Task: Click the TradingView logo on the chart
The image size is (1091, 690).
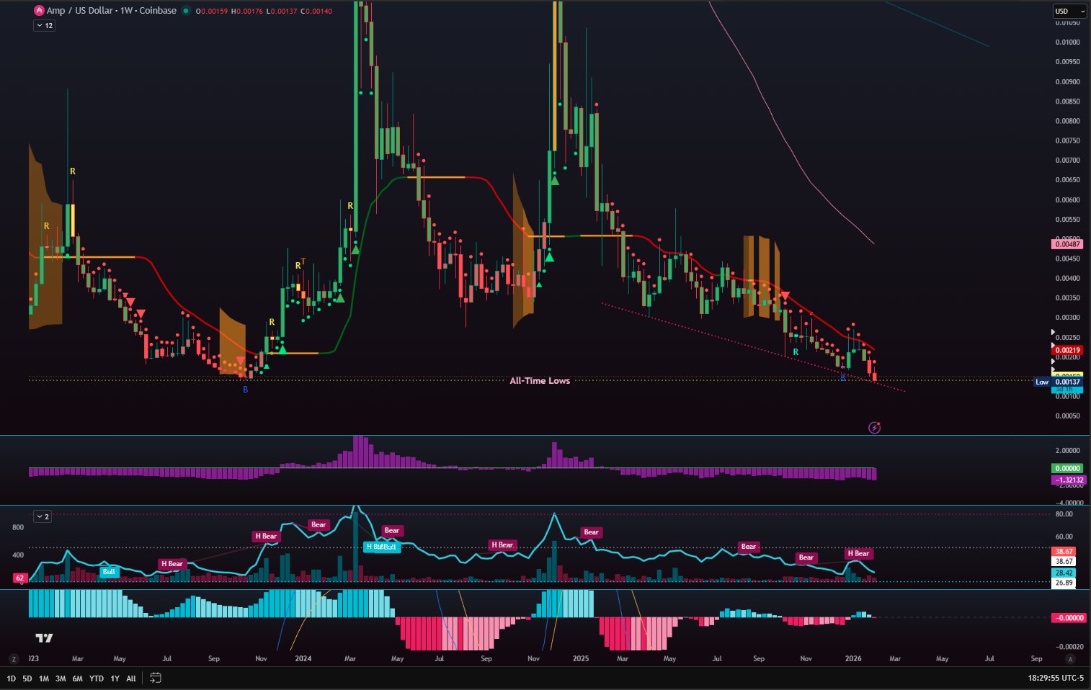Action: [44, 638]
